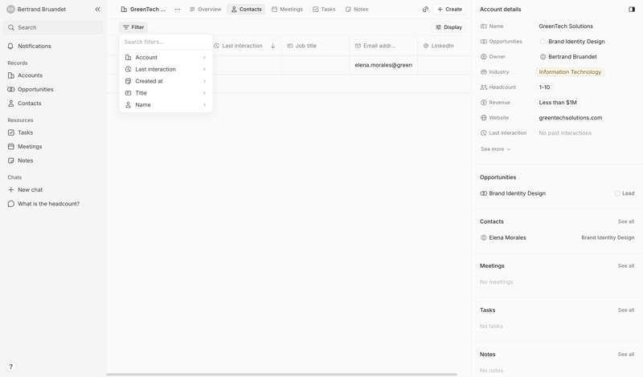Click the Search filters input field
This screenshot has height=377, width=643.
coord(166,42)
